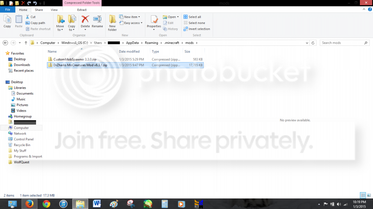This screenshot has width=373, height=209.
Task: Click Cut in the Clipboard group
Action: [x=31, y=17]
